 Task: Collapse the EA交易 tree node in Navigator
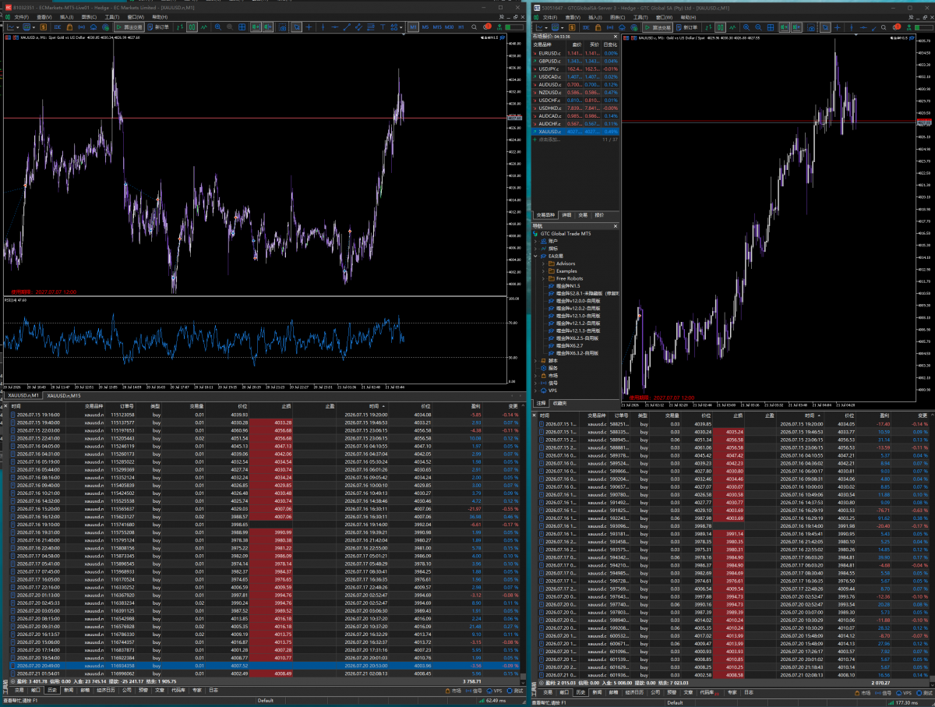(536, 256)
